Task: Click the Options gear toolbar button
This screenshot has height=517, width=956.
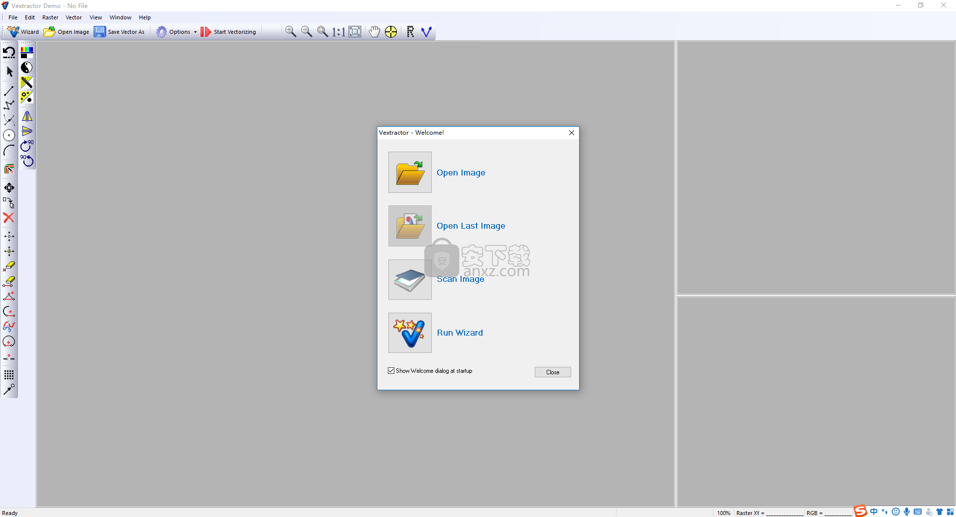Action: click(x=173, y=32)
